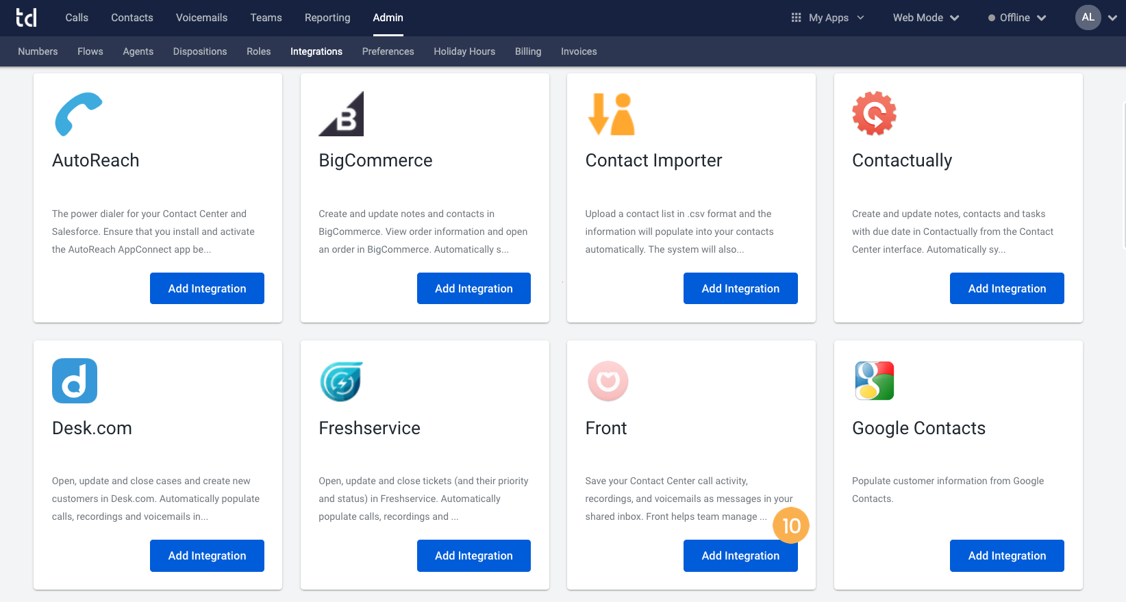
Task: Click the Front card title
Action: click(x=606, y=428)
